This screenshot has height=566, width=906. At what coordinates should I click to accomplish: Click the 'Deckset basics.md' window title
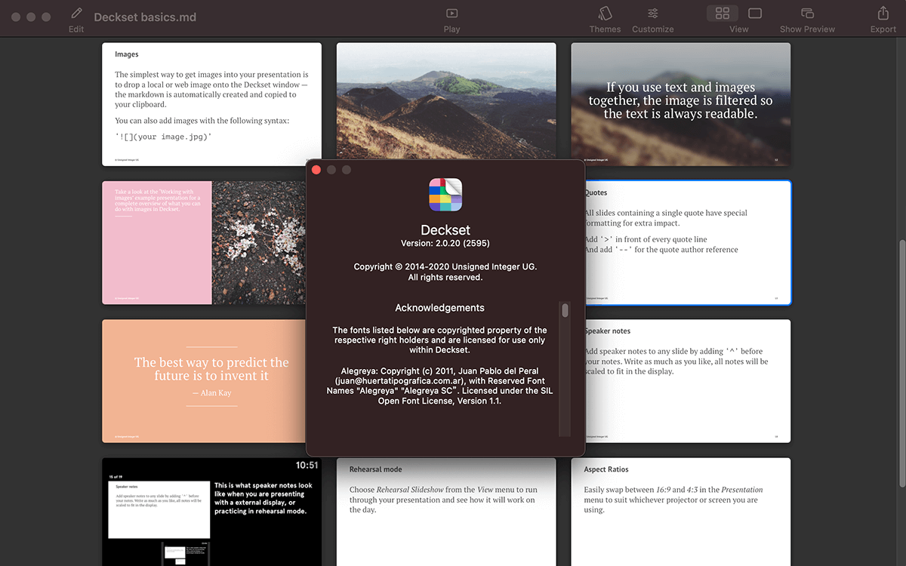[x=145, y=17]
